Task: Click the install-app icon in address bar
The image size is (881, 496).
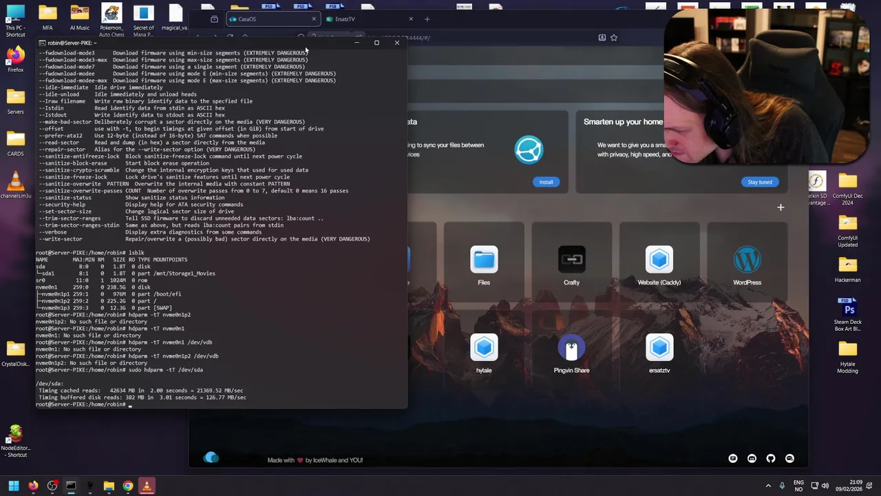Action: tap(602, 37)
